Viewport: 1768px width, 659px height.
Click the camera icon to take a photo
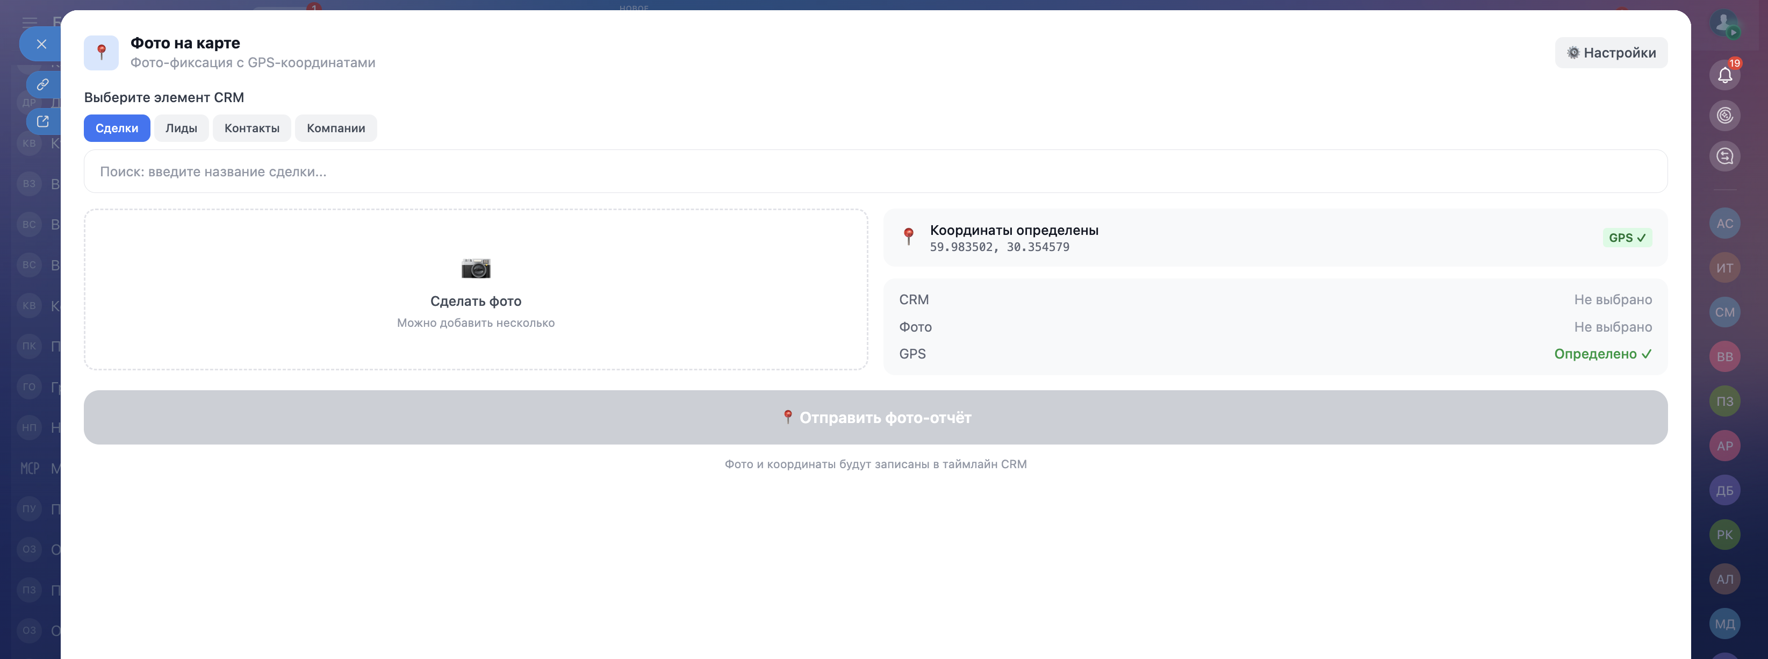(x=476, y=268)
